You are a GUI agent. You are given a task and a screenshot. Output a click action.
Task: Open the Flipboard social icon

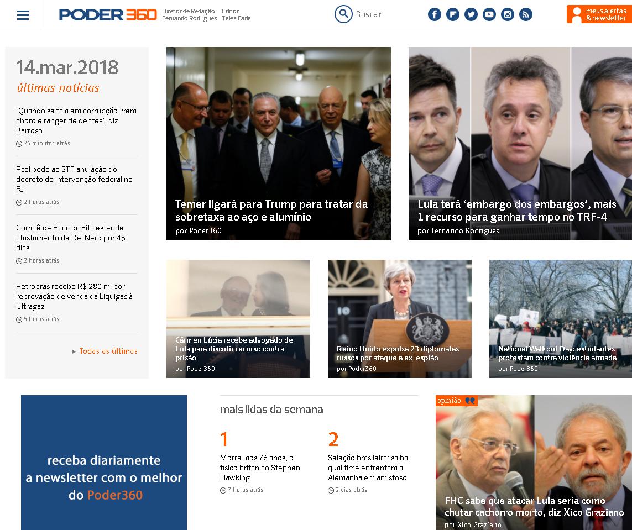point(453,15)
